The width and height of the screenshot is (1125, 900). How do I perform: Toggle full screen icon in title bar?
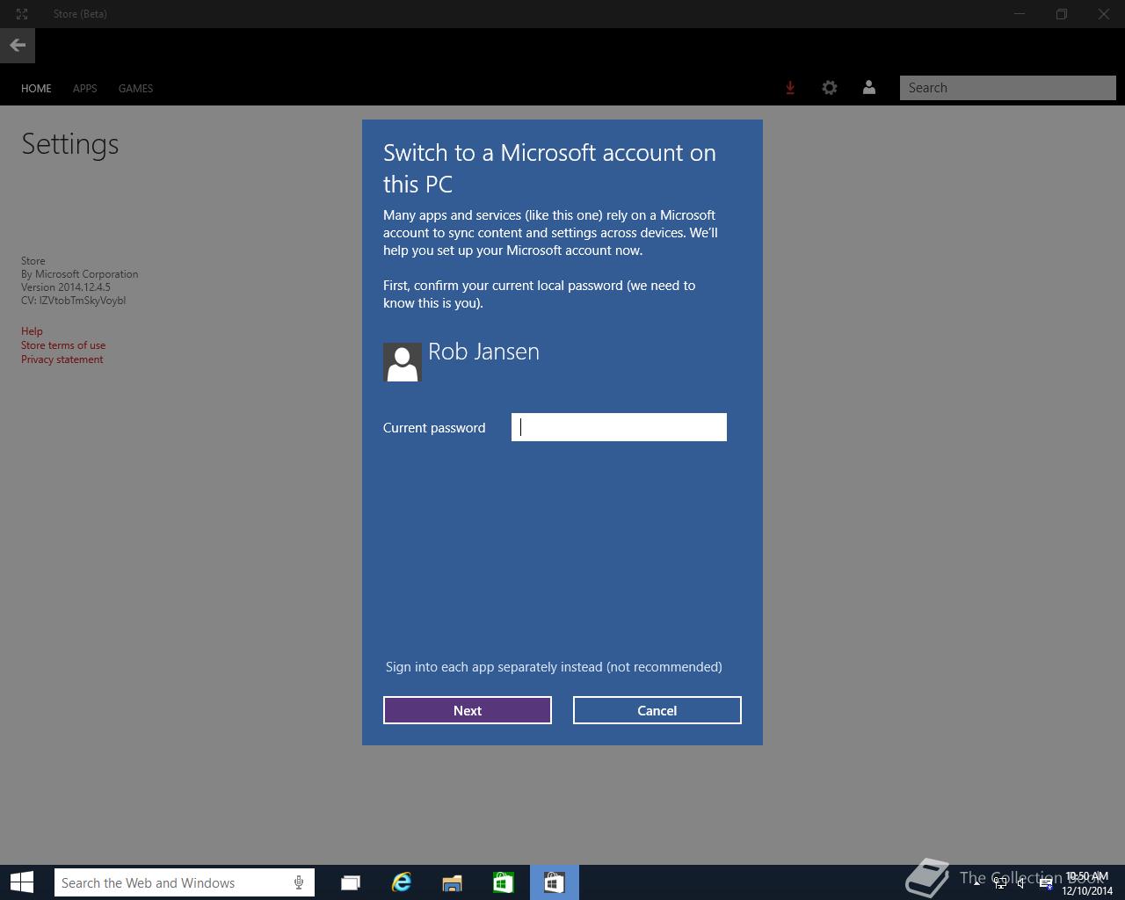pyautogui.click(x=22, y=14)
